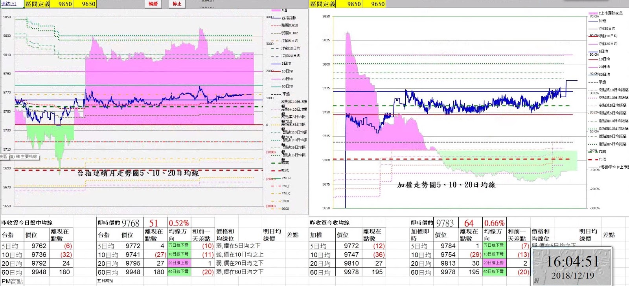Select the cell 弱,價在5日均之下 beside (10)
This screenshot has width=629, height=286.
tap(238, 246)
